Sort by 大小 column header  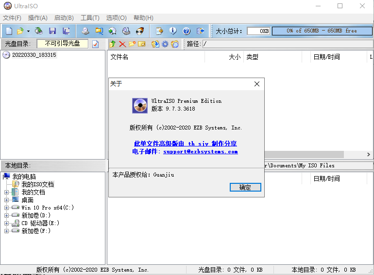point(224,57)
